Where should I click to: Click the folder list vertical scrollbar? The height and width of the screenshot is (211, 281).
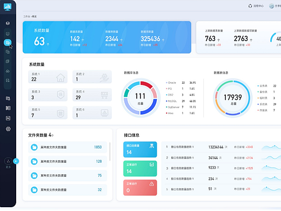click(110, 151)
